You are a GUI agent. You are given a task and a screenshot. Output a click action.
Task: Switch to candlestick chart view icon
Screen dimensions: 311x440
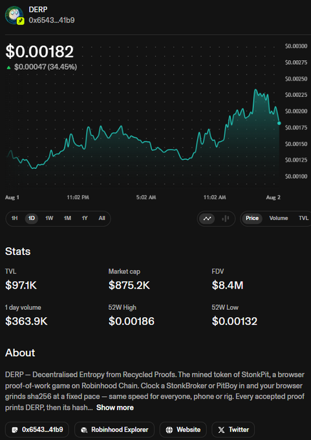[x=226, y=219]
